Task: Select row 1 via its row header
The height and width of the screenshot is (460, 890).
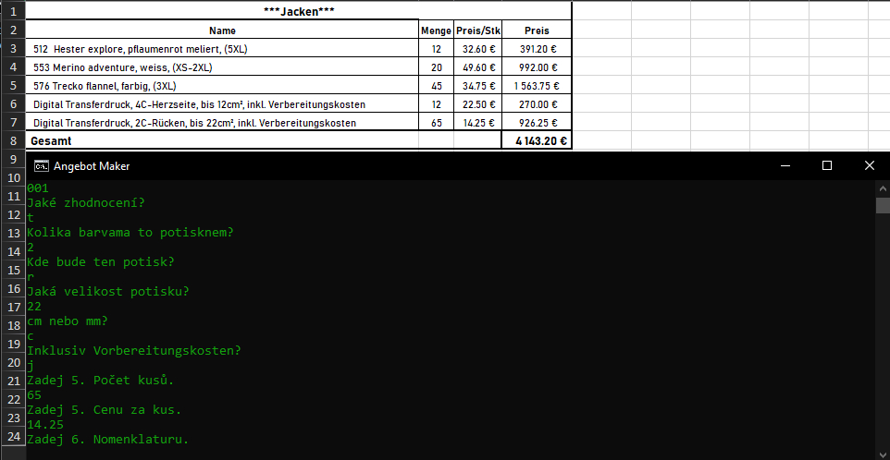Action: pyautogui.click(x=12, y=11)
